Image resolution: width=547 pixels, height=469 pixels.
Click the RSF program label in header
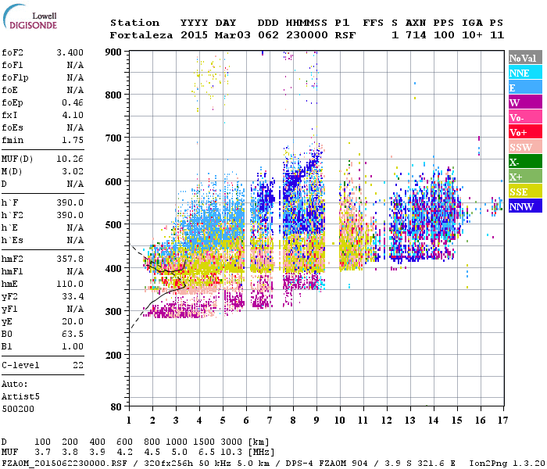coord(345,35)
